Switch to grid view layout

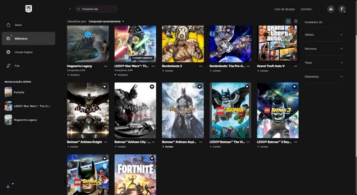(x=288, y=21)
